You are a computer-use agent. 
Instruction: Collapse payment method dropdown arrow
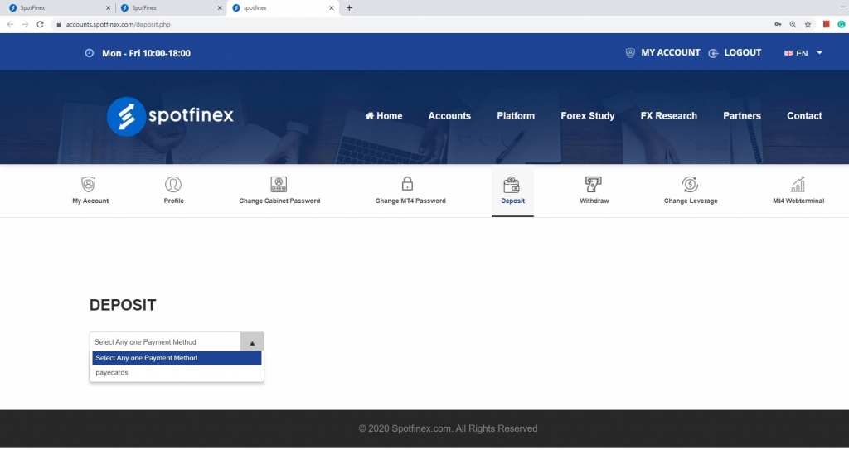point(252,342)
